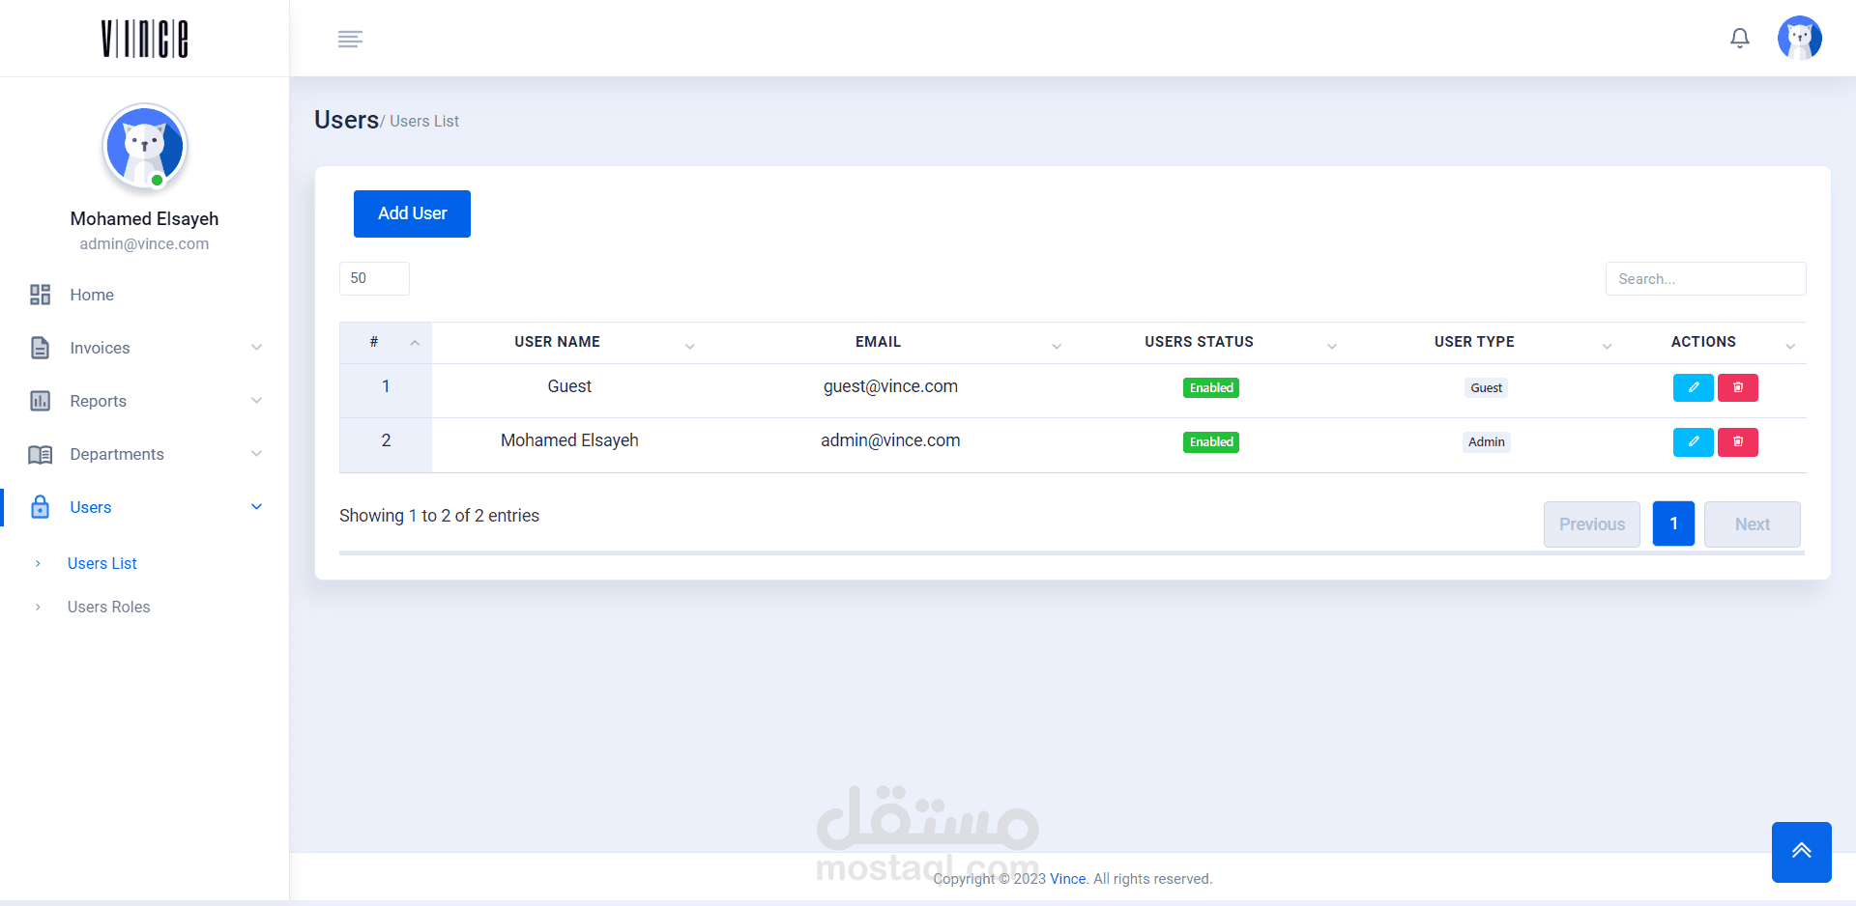
Task: Click the Showing 1 to 2 entries text
Action: pos(439,516)
